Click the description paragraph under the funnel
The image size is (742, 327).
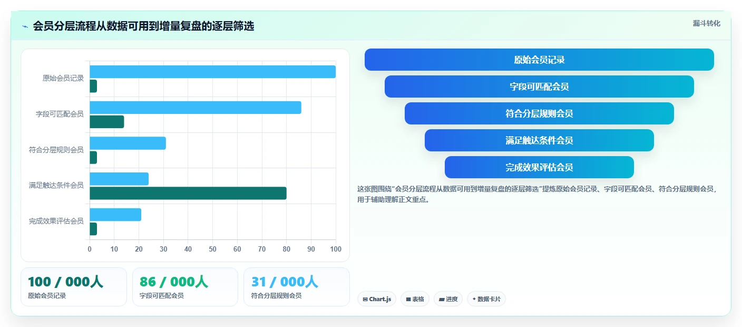click(537, 194)
